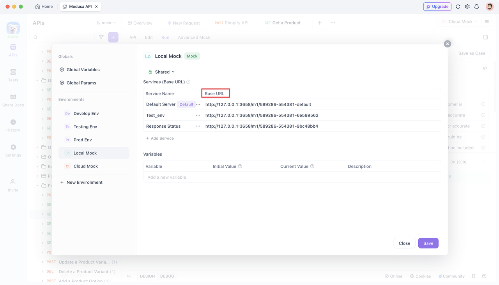Click the Close button in dialog
Image resolution: width=499 pixels, height=285 pixels.
coord(404,243)
